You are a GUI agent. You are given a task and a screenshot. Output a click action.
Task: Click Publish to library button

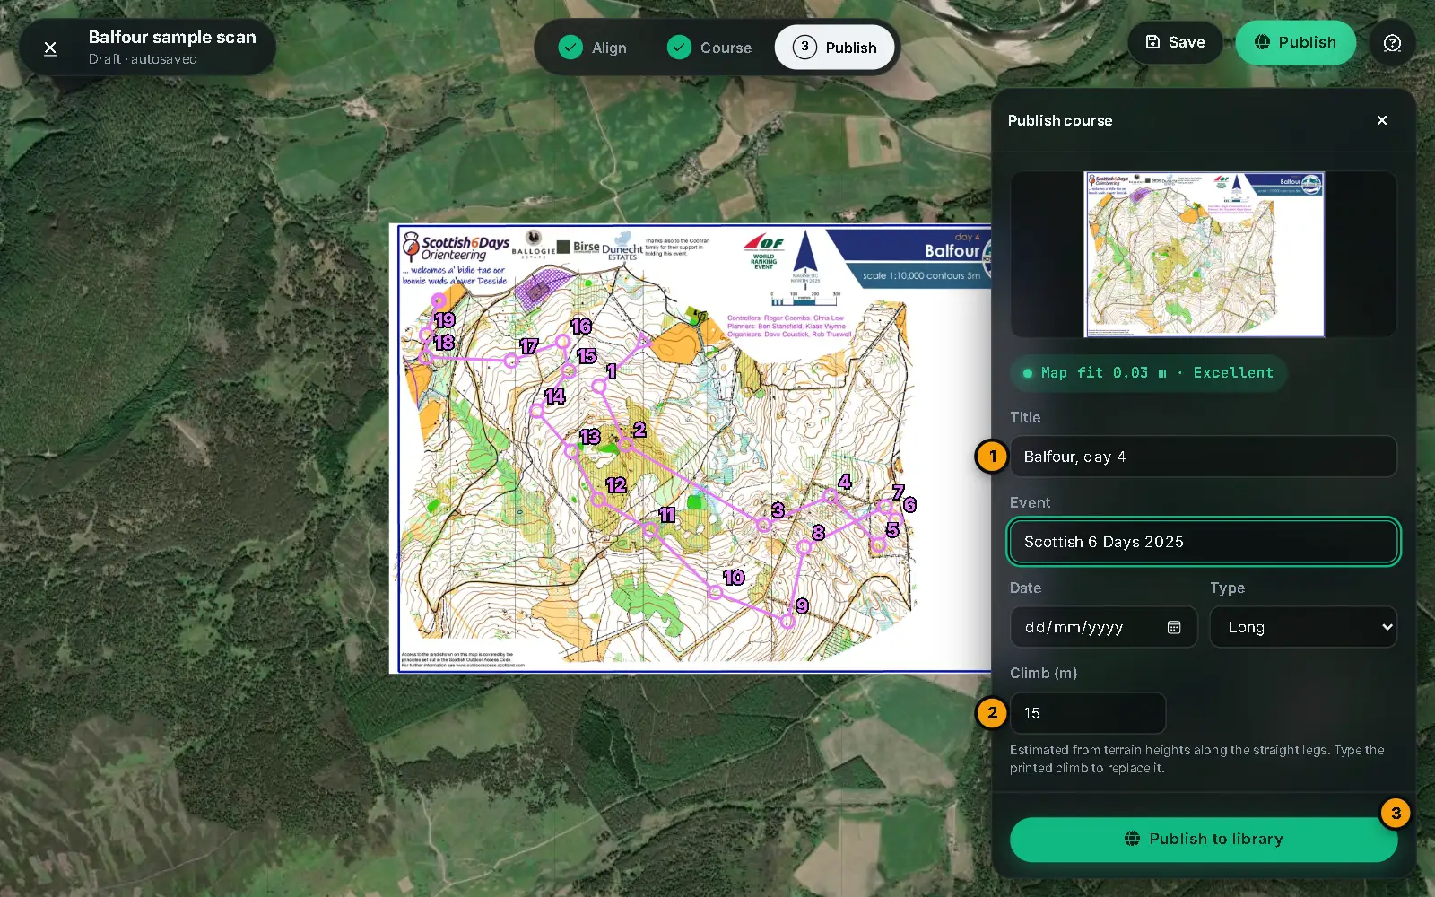point(1204,839)
